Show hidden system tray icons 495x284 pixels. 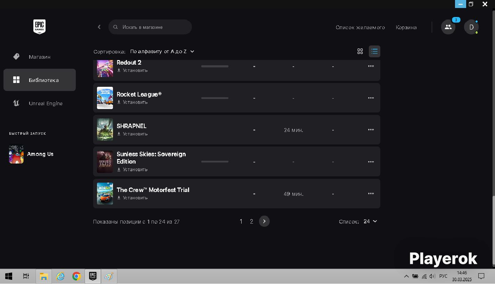[406, 276]
